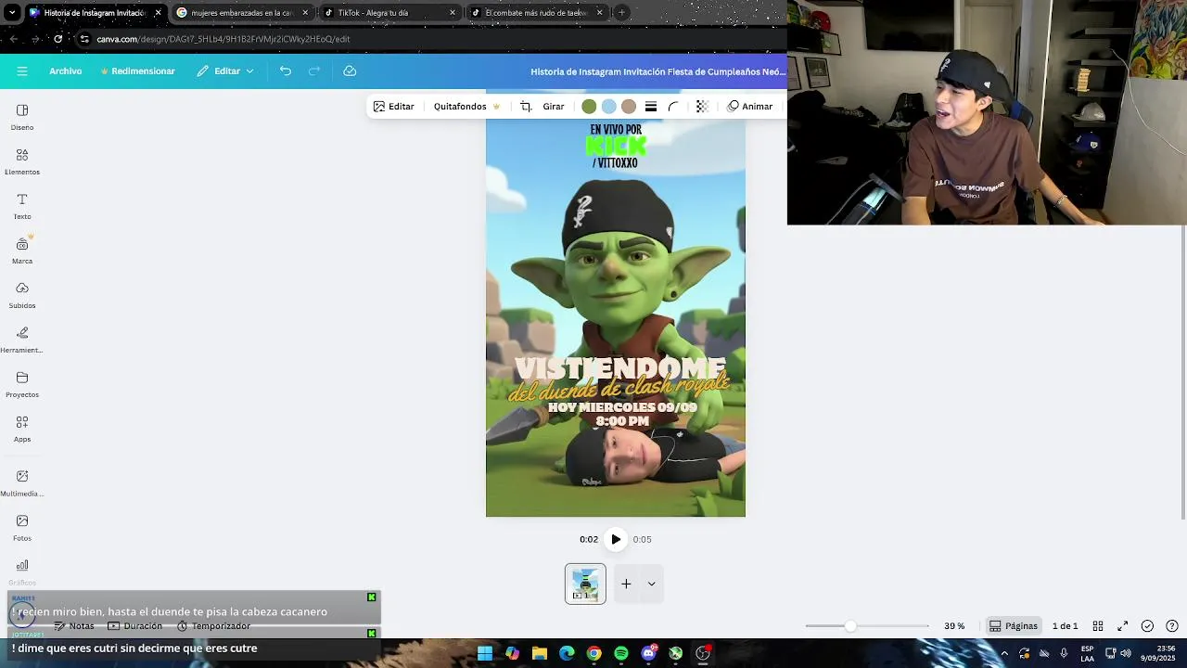Open OBS Studio from the taskbar
The height and width of the screenshot is (668, 1187).
[703, 653]
